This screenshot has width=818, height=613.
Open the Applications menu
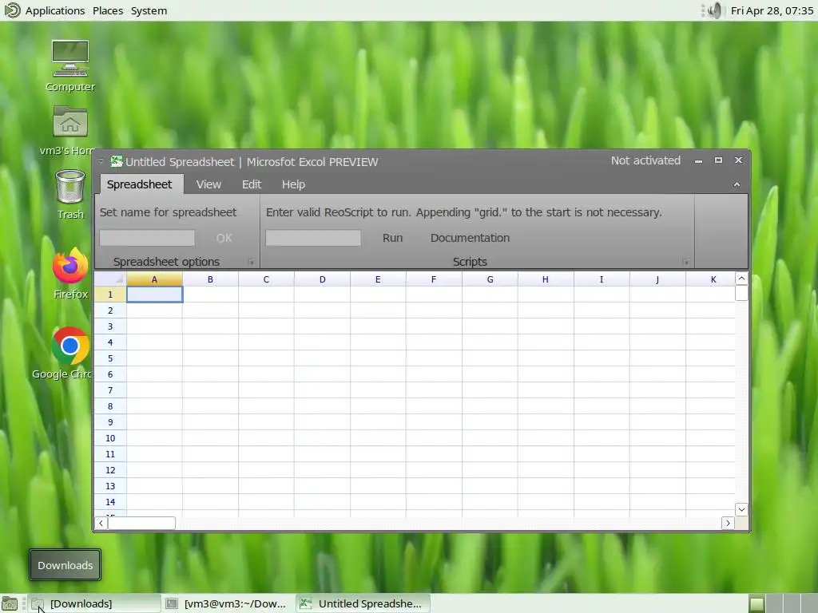click(x=55, y=10)
